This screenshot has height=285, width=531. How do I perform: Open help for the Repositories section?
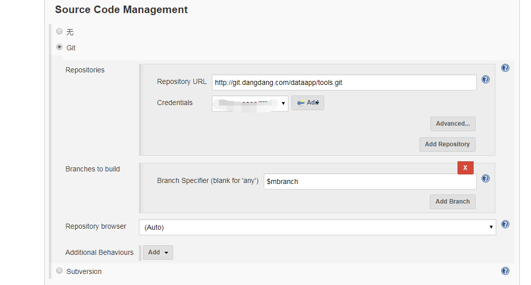point(505,68)
